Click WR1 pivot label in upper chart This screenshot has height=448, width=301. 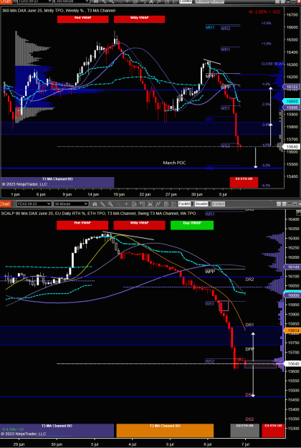tap(225, 49)
